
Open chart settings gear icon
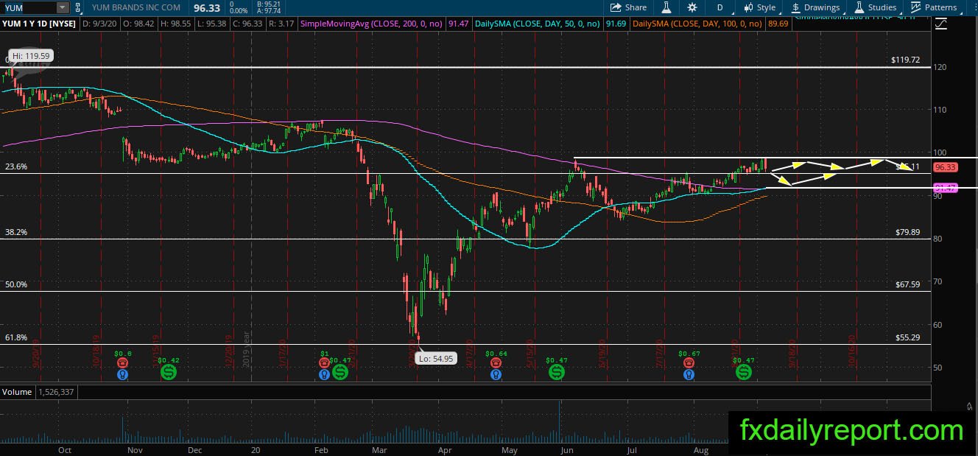692,7
